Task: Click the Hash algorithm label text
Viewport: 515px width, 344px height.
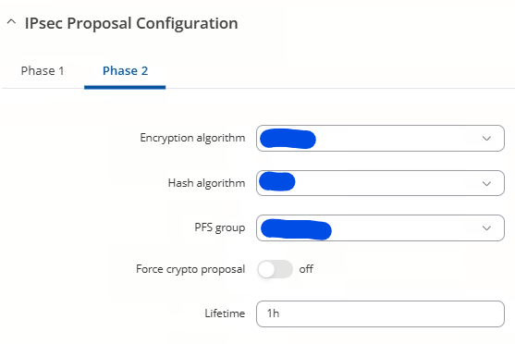Action: 206,183
